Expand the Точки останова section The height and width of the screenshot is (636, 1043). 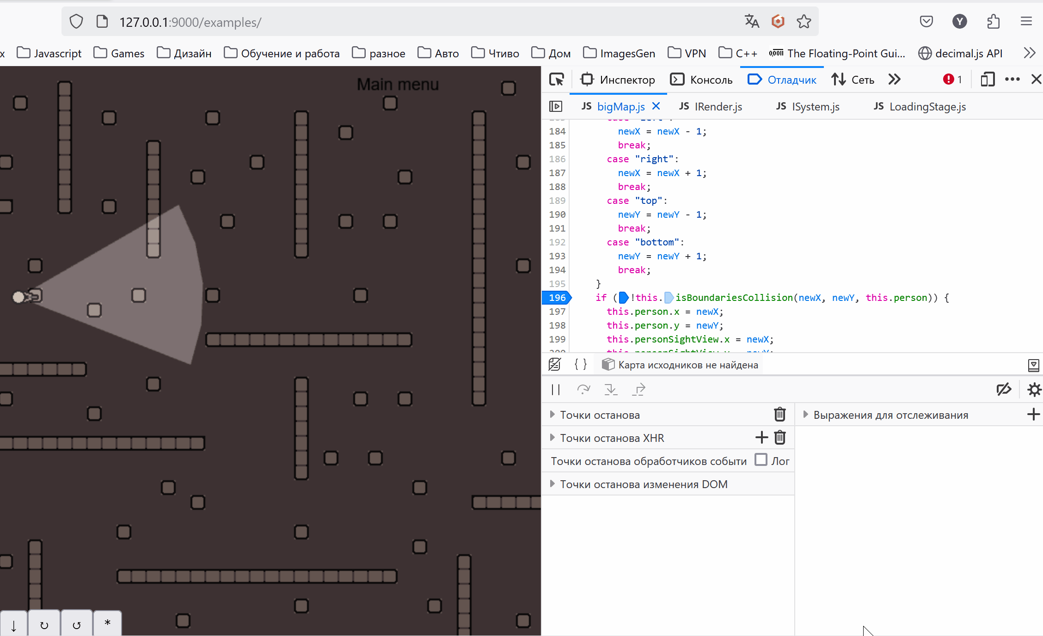coord(552,415)
